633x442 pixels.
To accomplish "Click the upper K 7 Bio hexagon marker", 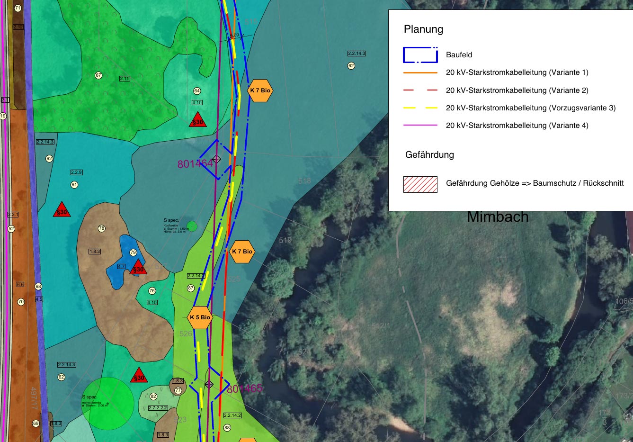I will (260, 90).
